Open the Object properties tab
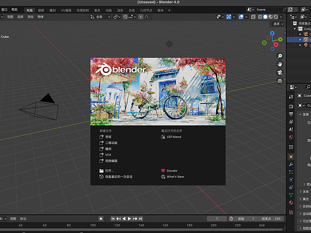 [291, 157]
